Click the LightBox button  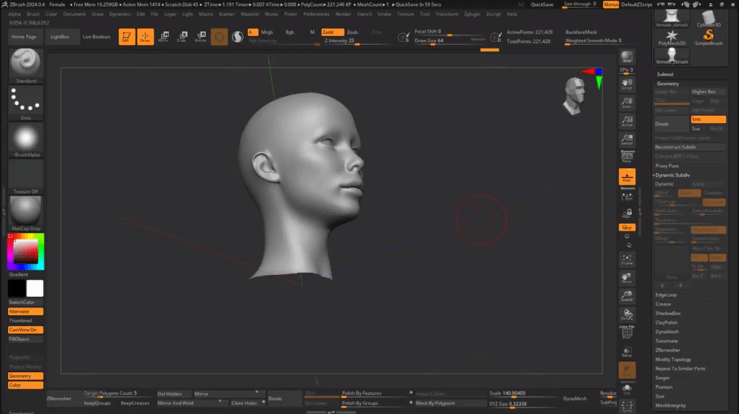(x=61, y=36)
